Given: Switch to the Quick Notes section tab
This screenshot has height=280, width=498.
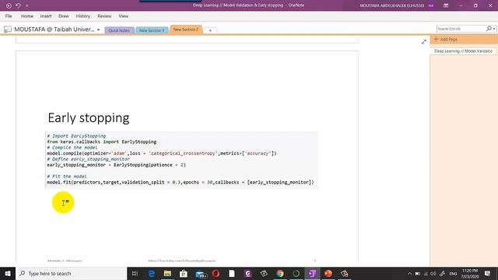Looking at the screenshot, I should pyautogui.click(x=119, y=30).
